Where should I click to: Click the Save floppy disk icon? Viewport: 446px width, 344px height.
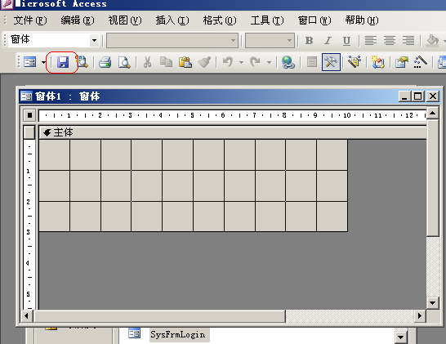point(63,62)
